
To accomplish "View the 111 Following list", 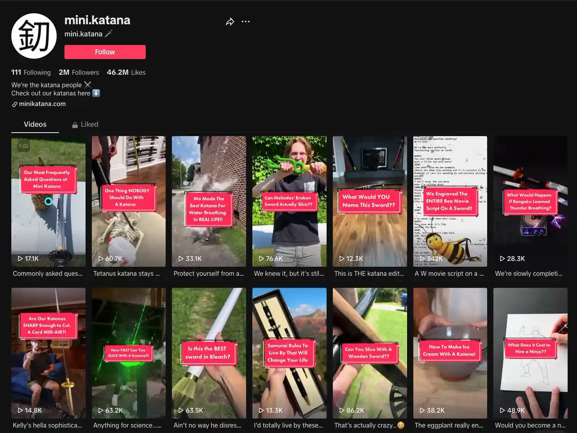I will (31, 72).
